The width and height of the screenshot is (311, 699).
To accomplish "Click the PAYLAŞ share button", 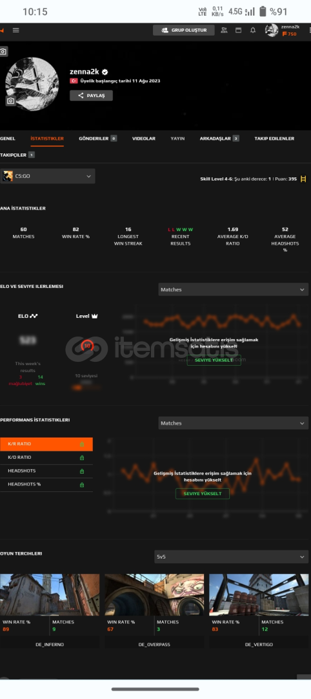I will (91, 95).
